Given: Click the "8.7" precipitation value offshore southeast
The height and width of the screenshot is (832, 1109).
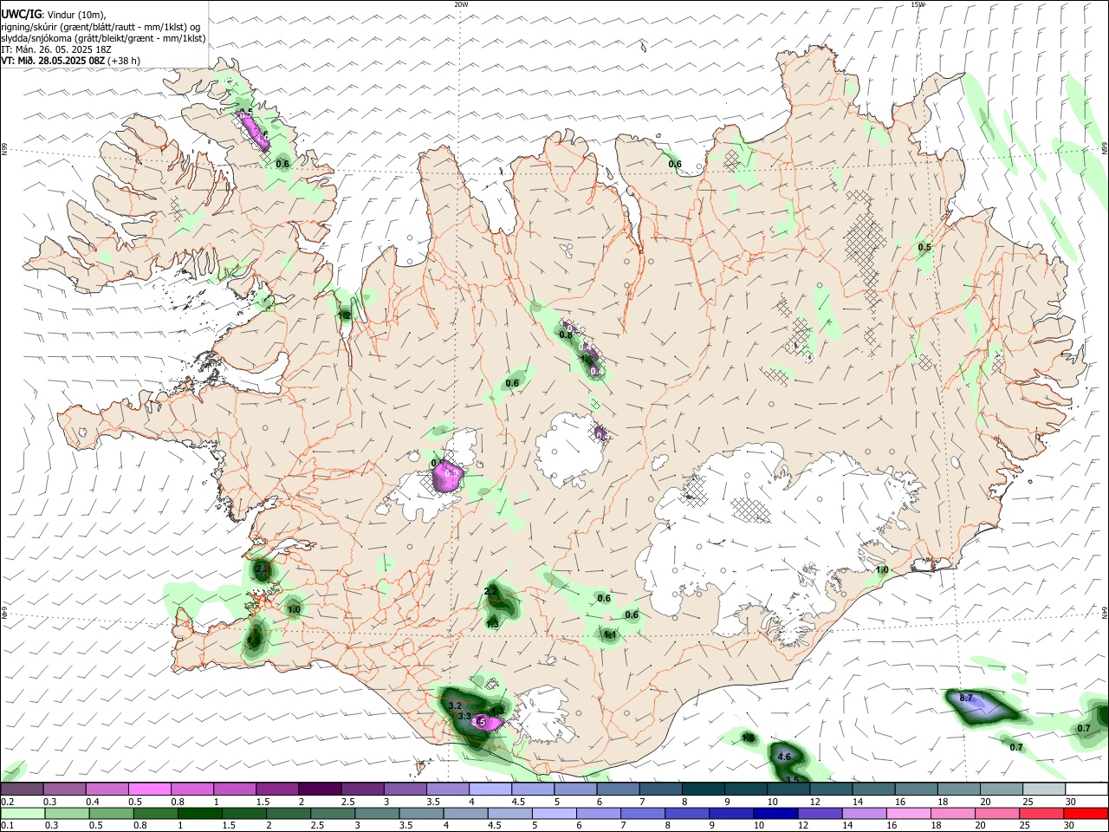Looking at the screenshot, I should click(x=967, y=698).
